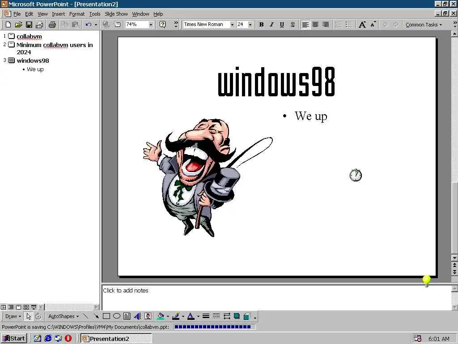Apply Shadow effect from drawing toolbar
This screenshot has width=458, height=344.
coord(237,316)
